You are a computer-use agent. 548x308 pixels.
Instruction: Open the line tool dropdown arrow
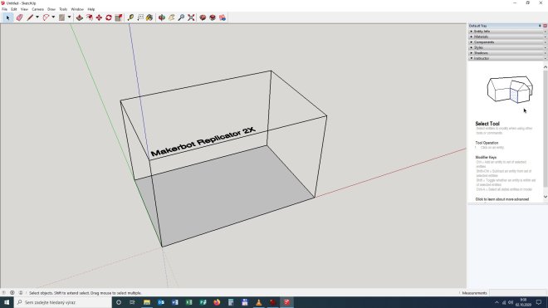point(37,17)
